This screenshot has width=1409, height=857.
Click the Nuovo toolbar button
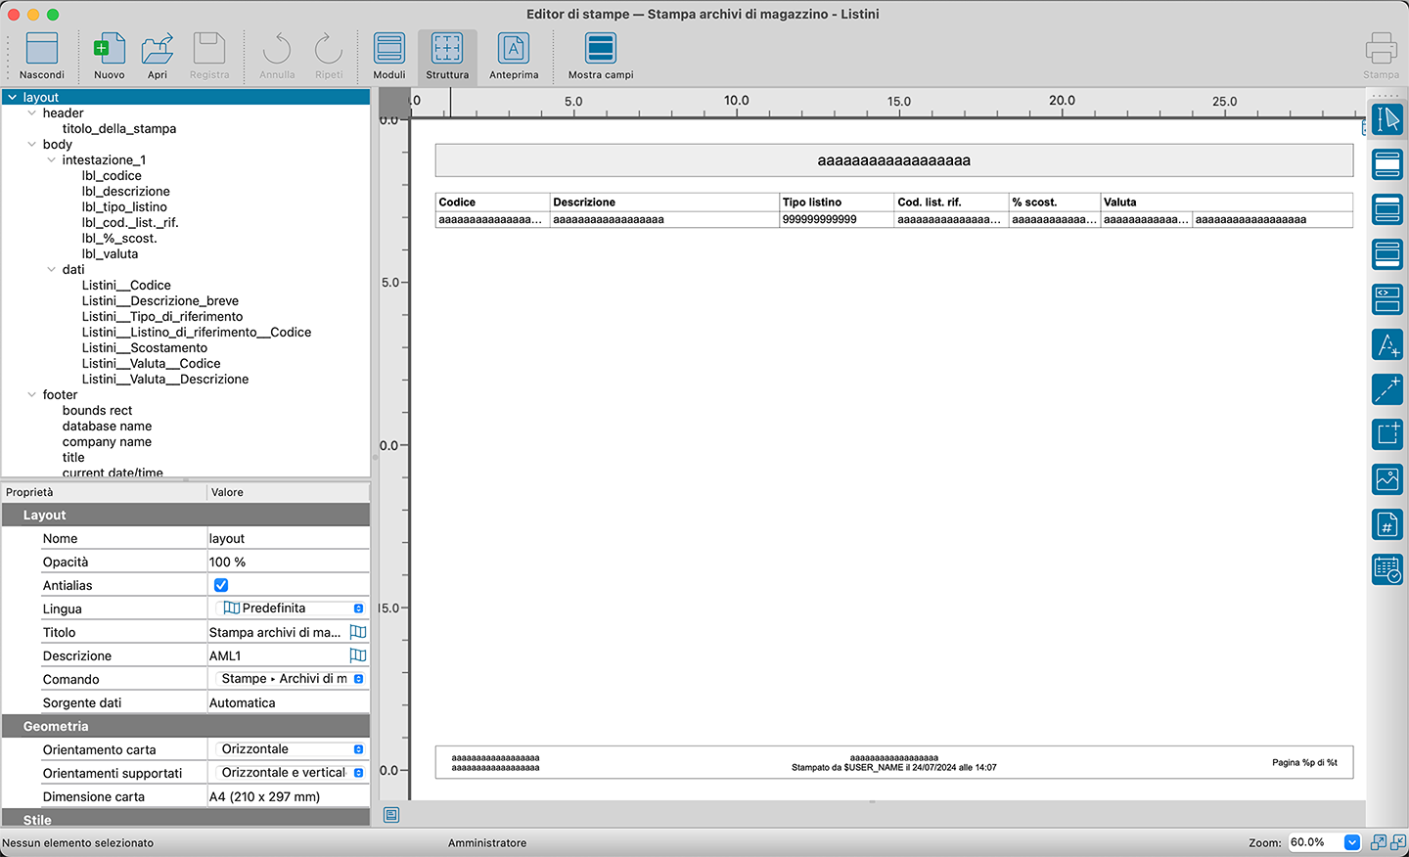click(109, 57)
